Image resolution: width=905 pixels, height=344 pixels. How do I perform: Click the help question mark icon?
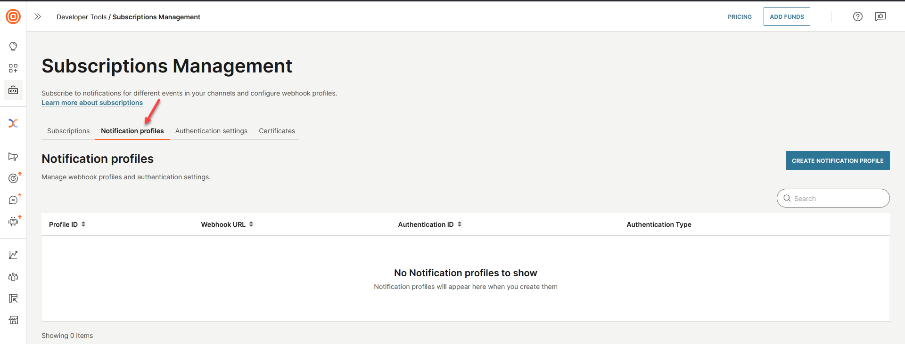[x=857, y=16]
